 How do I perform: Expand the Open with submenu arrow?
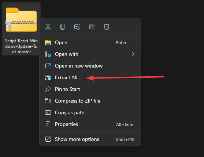(133, 54)
